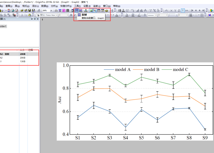Open the fill pattern dropdown arrow
The width and height of the screenshot is (214, 153).
point(194,15)
